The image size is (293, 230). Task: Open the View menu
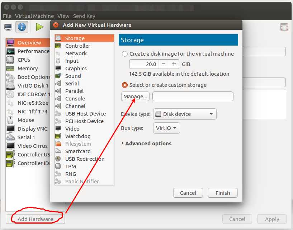[63, 16]
